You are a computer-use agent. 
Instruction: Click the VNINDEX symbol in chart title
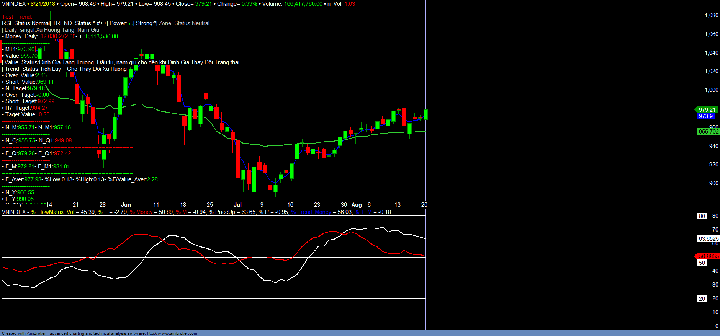[14, 4]
